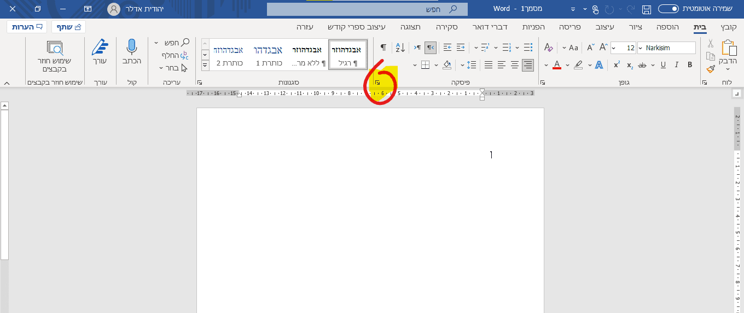Toggle Justify paragraph alignment
This screenshot has width=744, height=313.
(488, 65)
